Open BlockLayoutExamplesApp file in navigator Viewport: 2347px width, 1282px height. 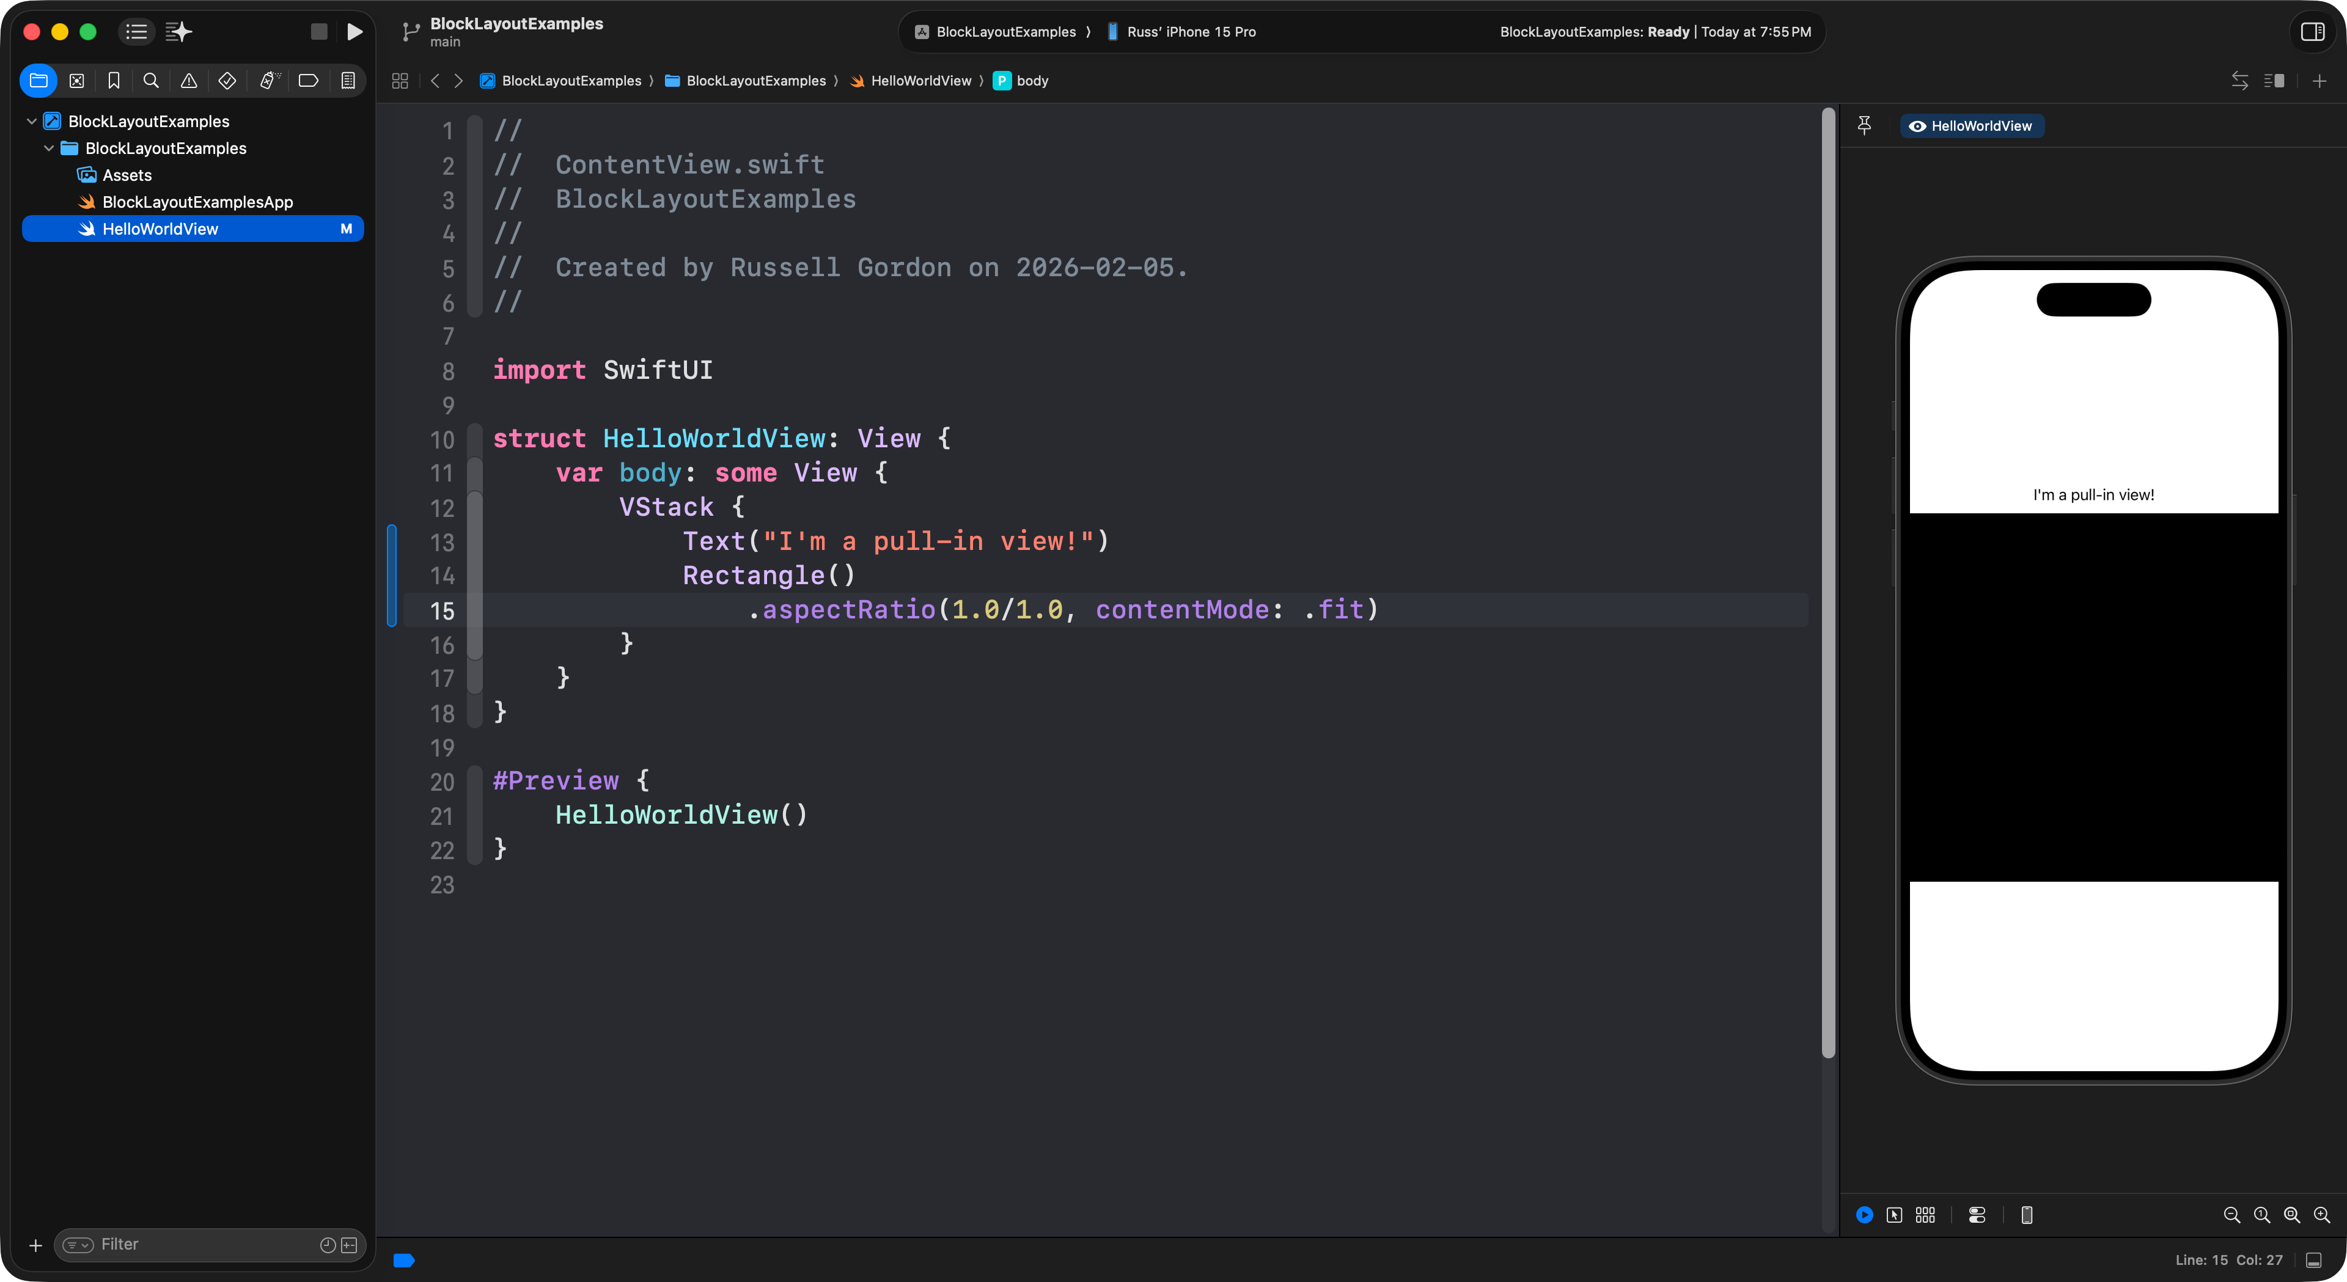point(197,202)
